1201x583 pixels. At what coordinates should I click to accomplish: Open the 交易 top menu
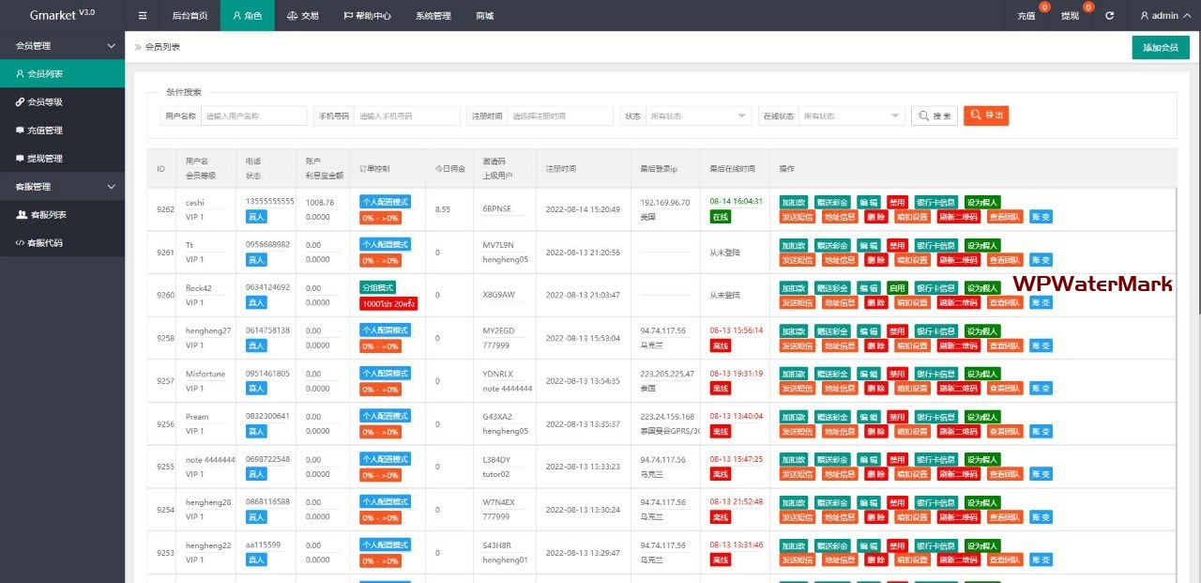[x=303, y=16]
